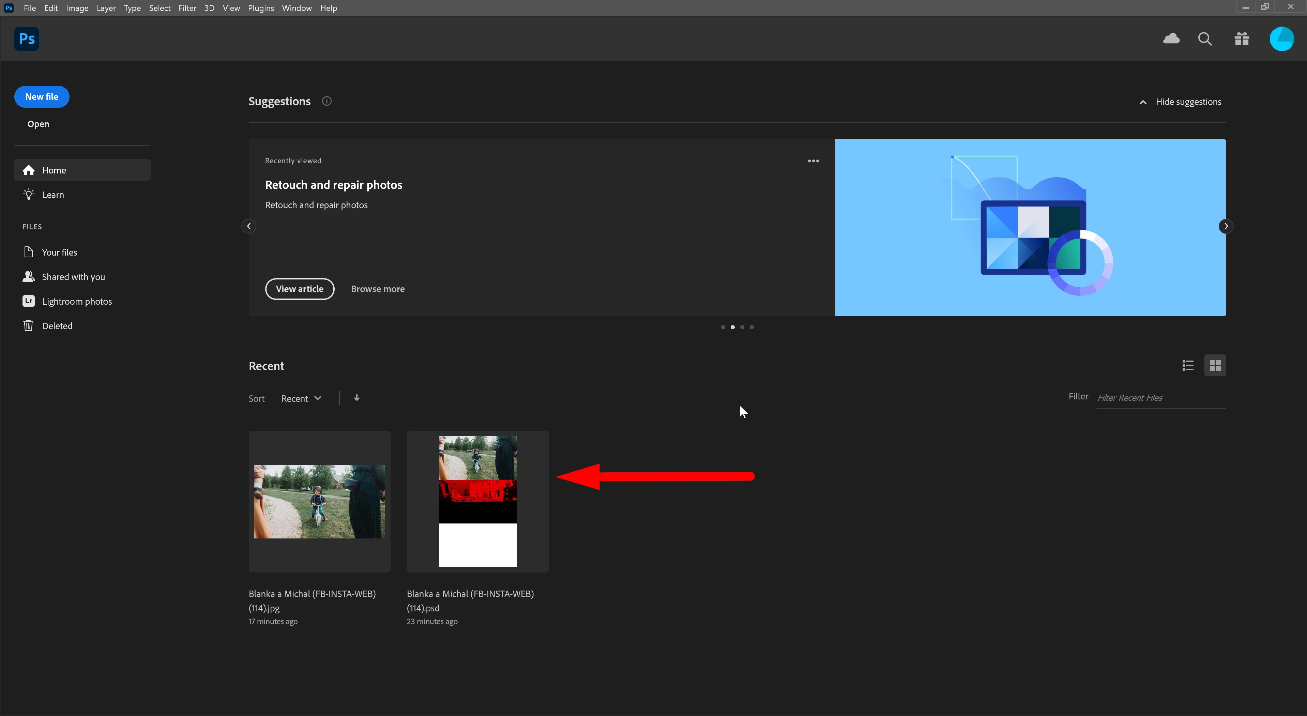Click the New file button

(42, 96)
